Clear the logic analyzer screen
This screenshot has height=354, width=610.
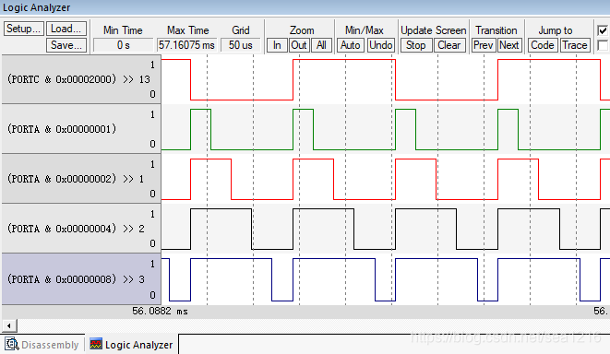coord(449,45)
